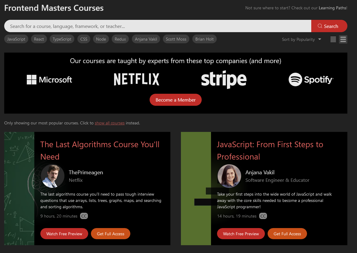Get Full Access to the JavaScript course
Viewport: 357px width, 253px height.
[287, 234]
